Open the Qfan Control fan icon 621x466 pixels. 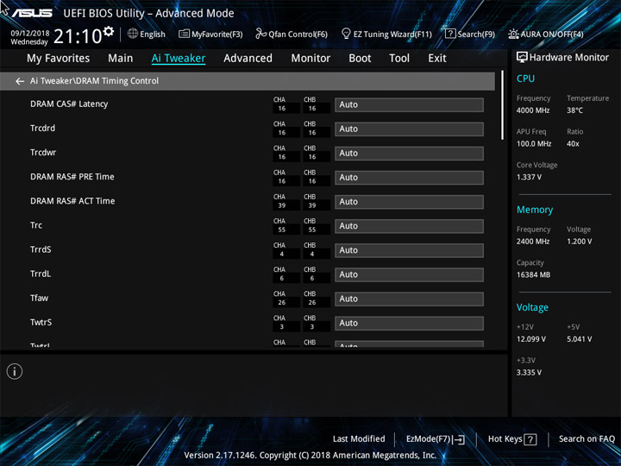click(260, 34)
